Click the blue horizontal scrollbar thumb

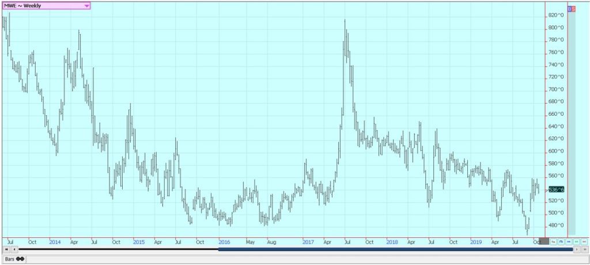395,249
